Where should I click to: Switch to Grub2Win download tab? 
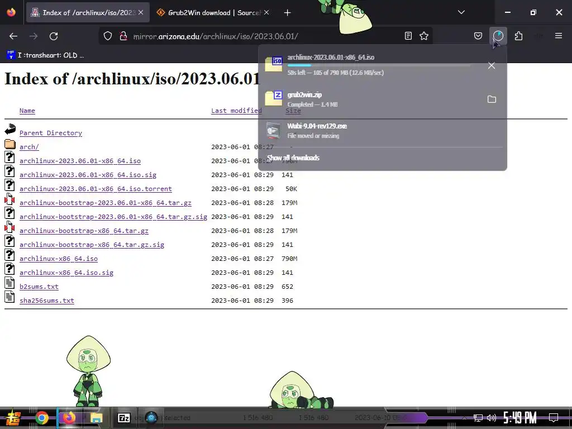coord(212,13)
